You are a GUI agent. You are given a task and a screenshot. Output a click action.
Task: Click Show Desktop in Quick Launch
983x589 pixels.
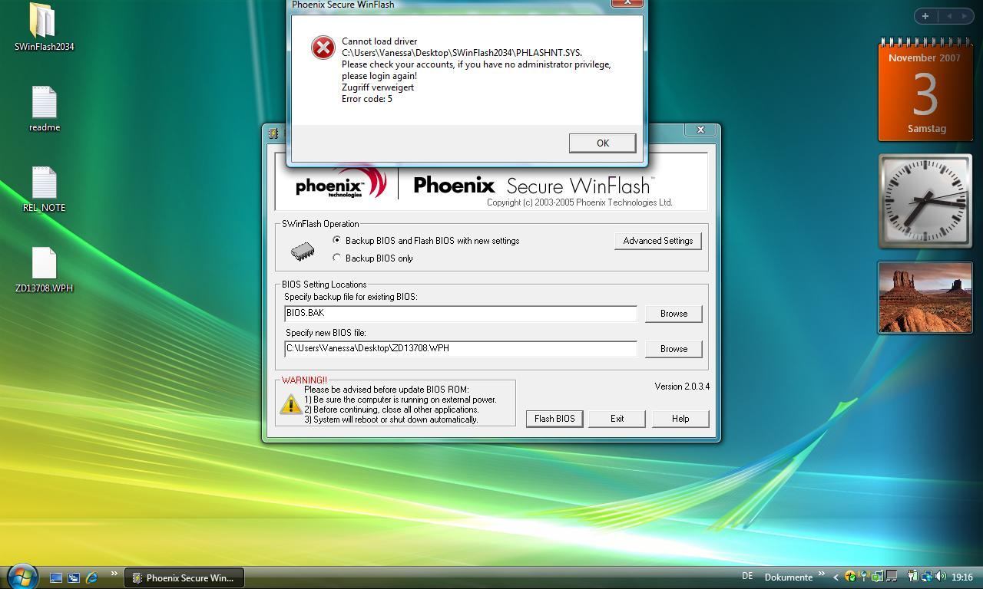[x=56, y=577]
